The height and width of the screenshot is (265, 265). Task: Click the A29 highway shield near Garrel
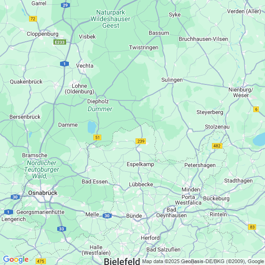click(65, 5)
